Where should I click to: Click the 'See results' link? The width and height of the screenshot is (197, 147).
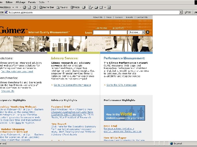8,91
